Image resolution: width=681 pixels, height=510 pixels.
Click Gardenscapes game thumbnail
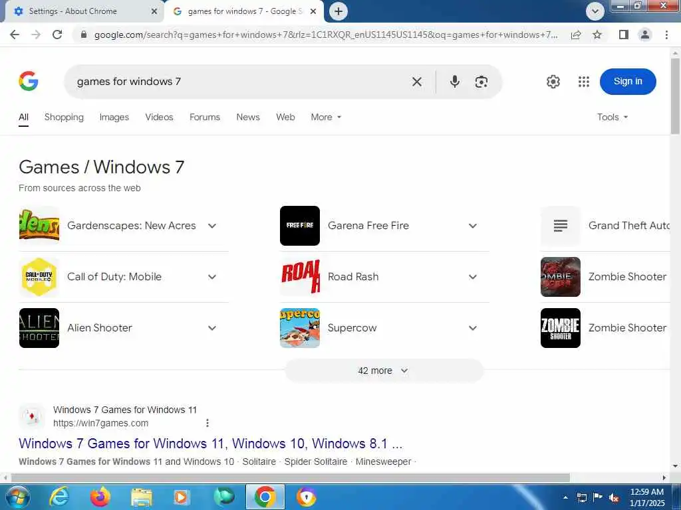tap(39, 226)
